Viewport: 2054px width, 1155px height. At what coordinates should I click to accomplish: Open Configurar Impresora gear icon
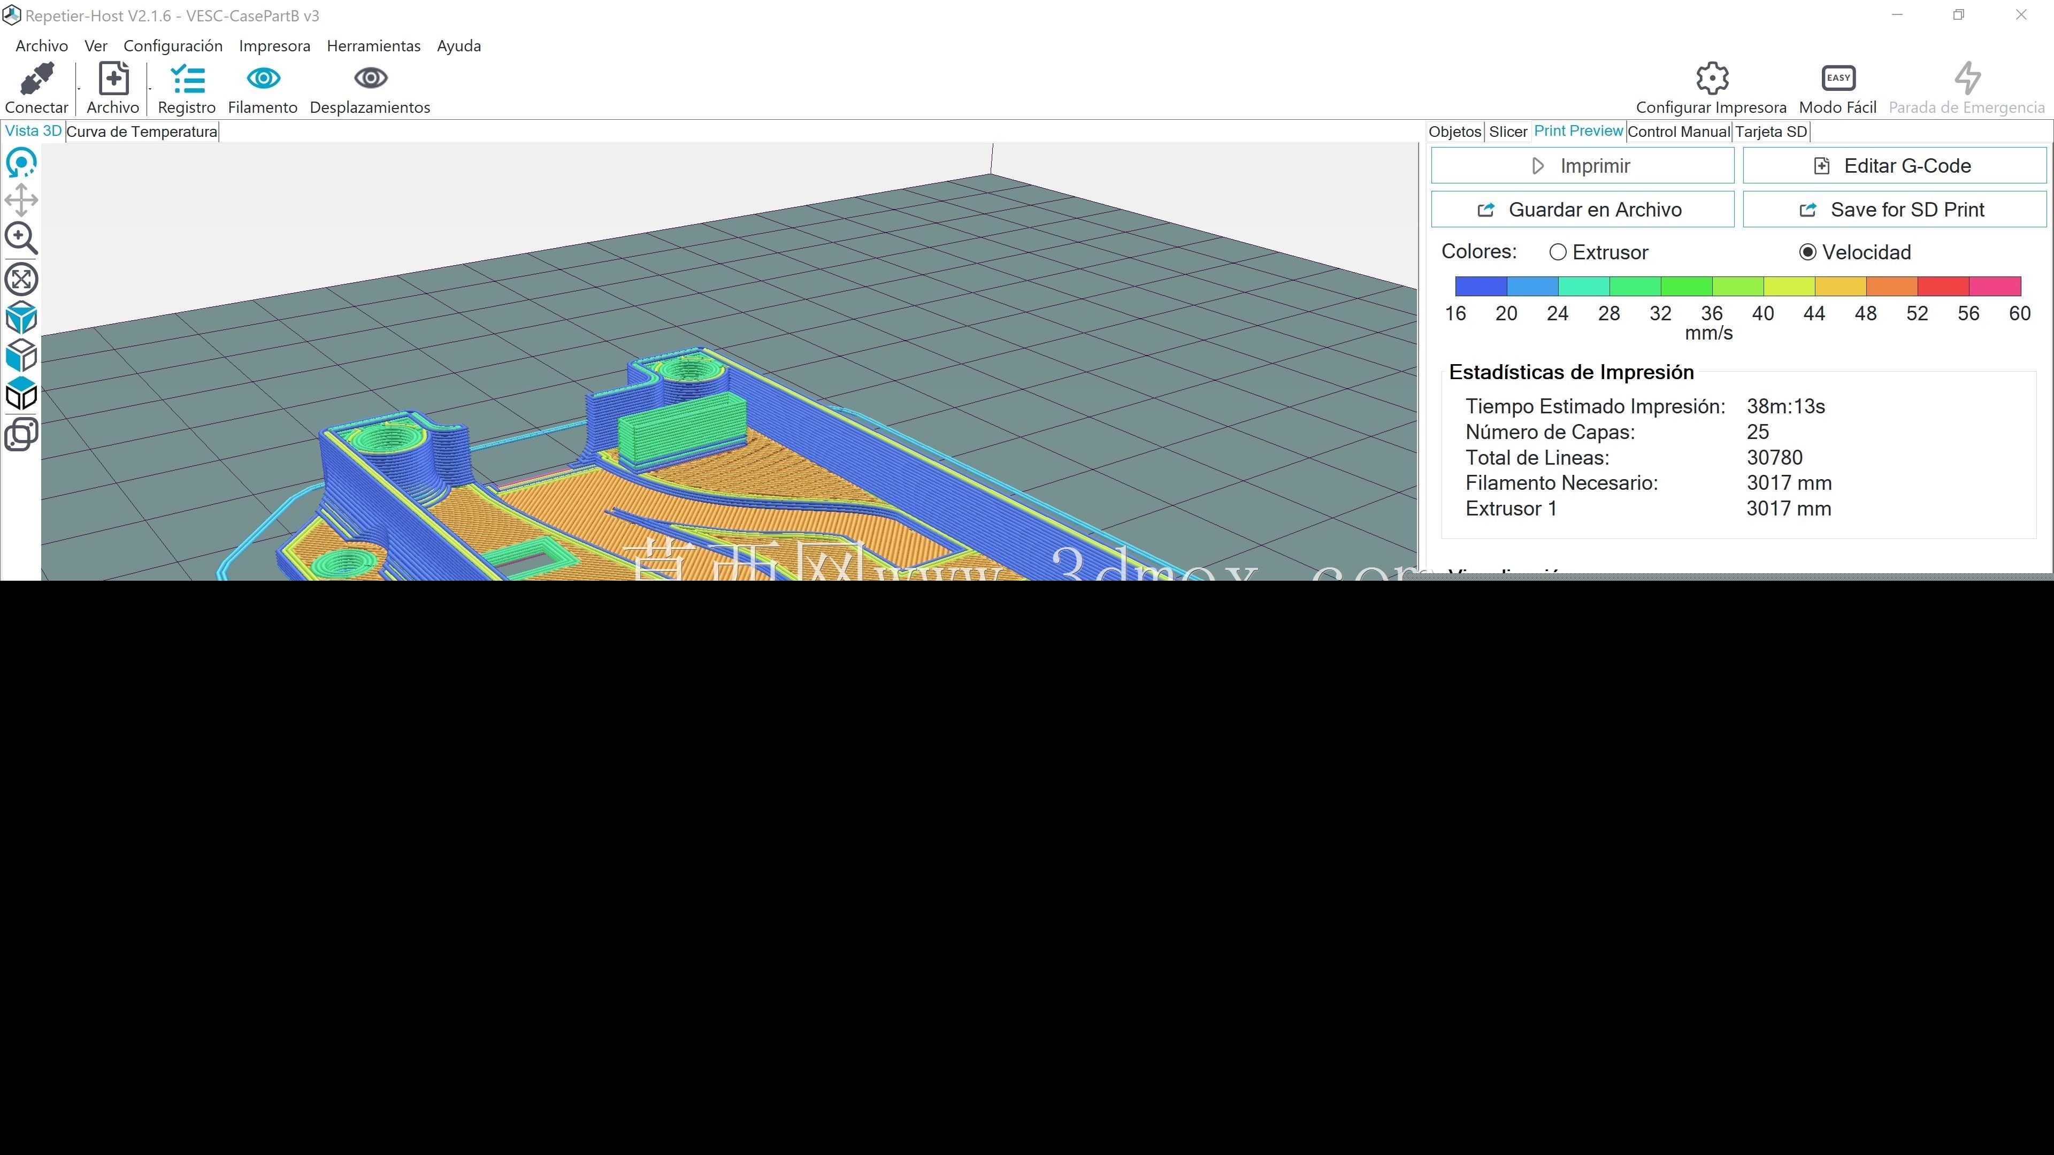[1712, 78]
